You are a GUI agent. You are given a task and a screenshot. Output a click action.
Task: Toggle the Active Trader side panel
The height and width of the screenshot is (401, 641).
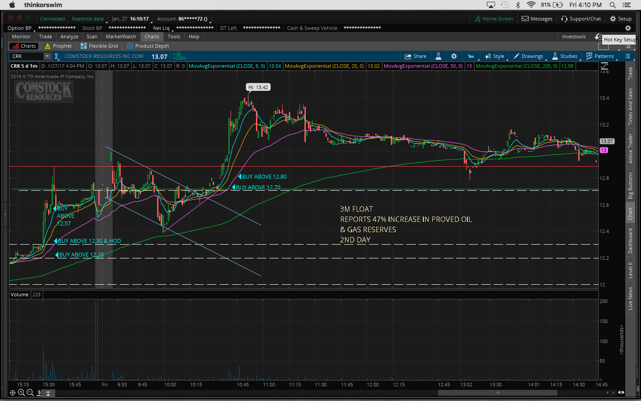630,149
